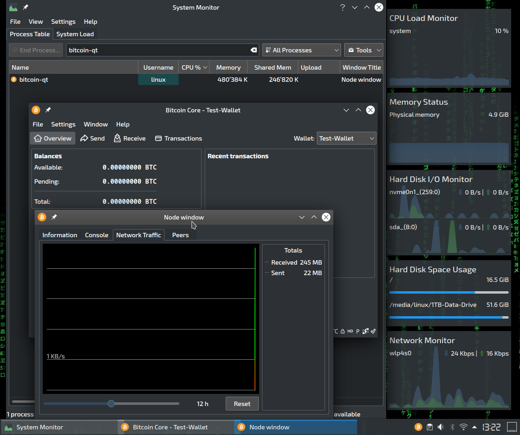This screenshot has width=520, height=435.
Task: Select the Overview tab in Bitcoin Core
Action: click(x=52, y=138)
